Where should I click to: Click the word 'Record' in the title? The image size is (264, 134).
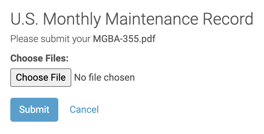click(x=228, y=19)
